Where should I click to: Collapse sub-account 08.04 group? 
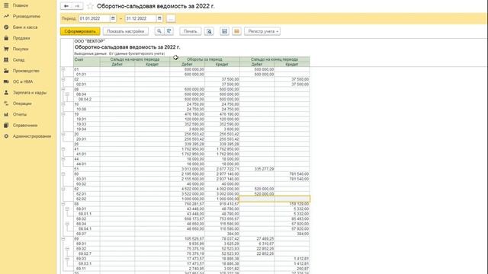point(67,94)
